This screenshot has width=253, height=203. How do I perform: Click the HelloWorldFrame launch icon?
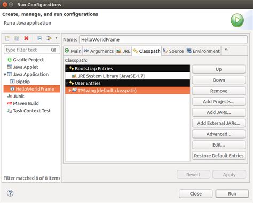12,89
